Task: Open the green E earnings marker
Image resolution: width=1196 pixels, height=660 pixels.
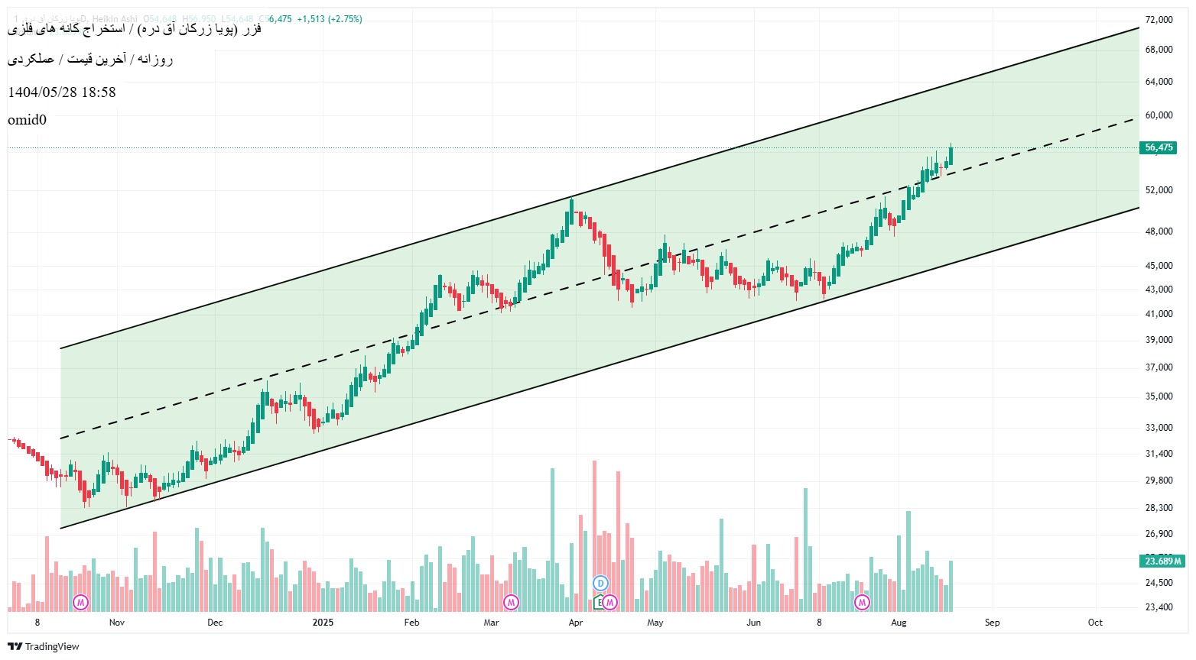Action: coord(599,603)
